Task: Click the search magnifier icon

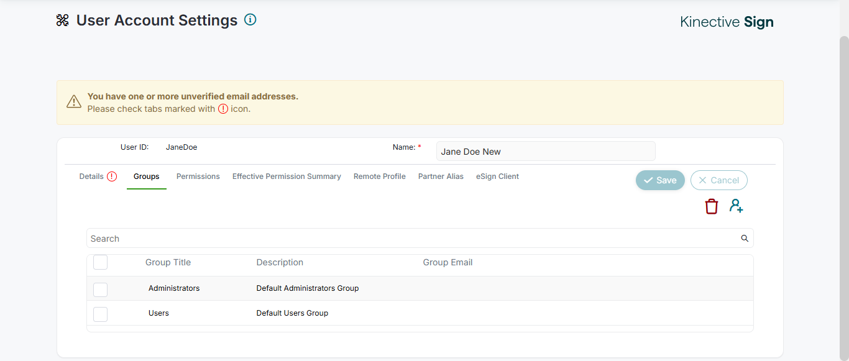Action: pyautogui.click(x=745, y=239)
